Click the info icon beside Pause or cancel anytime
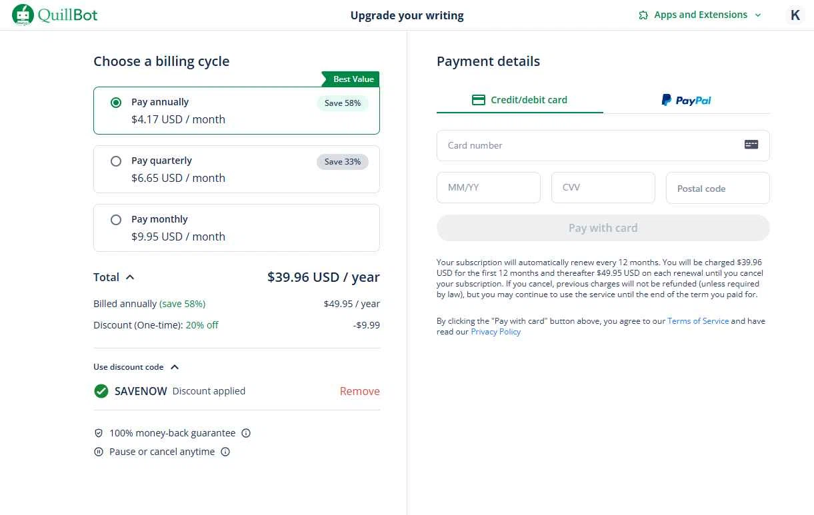Screen dimensions: 814x515 225,452
